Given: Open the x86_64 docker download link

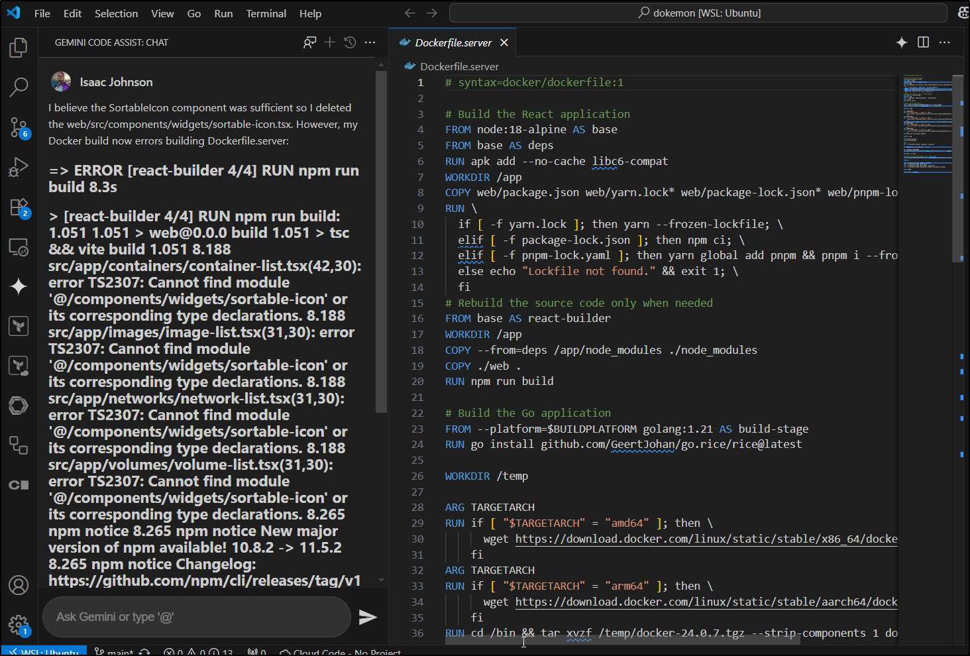Looking at the screenshot, I should (706, 539).
